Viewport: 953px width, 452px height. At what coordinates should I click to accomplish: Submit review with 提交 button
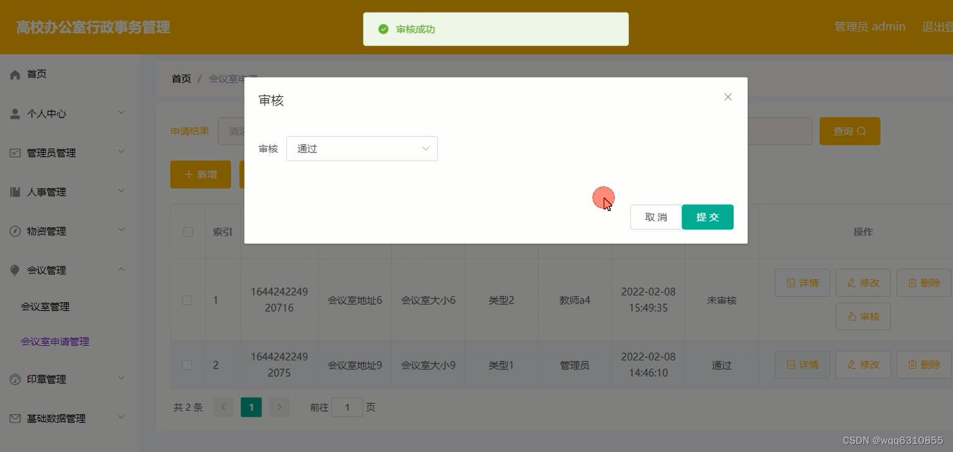click(708, 217)
